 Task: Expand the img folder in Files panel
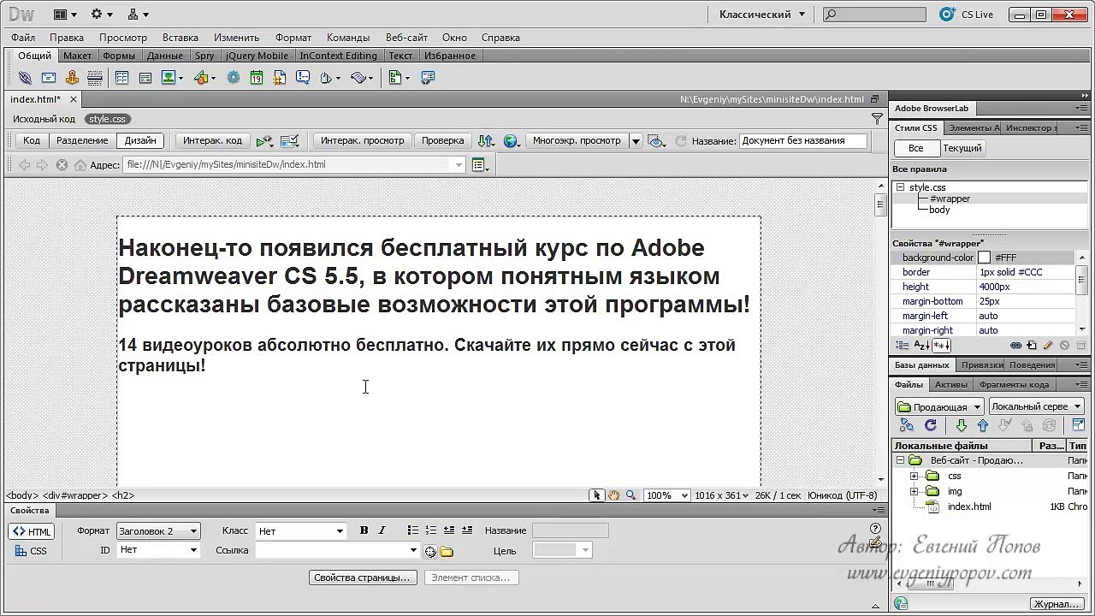tap(914, 492)
